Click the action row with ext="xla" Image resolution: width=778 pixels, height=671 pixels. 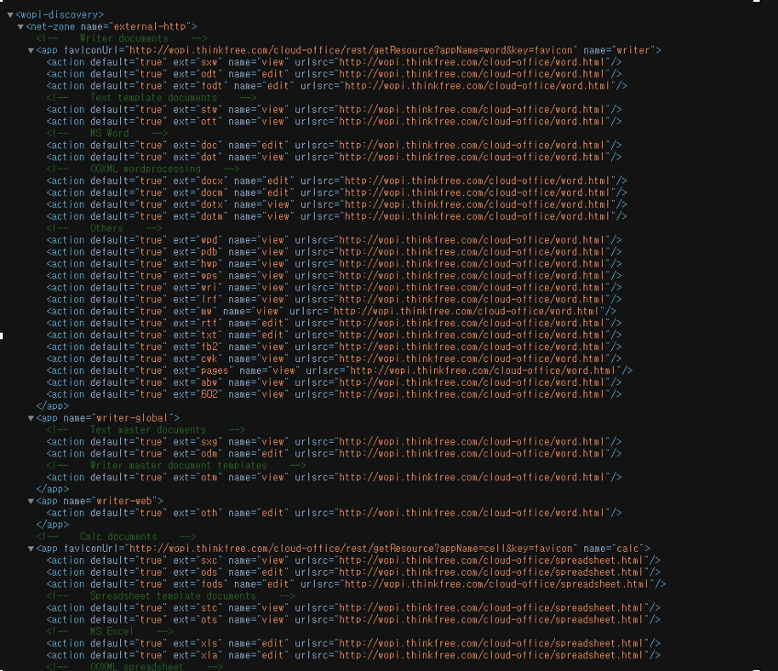[353, 656]
